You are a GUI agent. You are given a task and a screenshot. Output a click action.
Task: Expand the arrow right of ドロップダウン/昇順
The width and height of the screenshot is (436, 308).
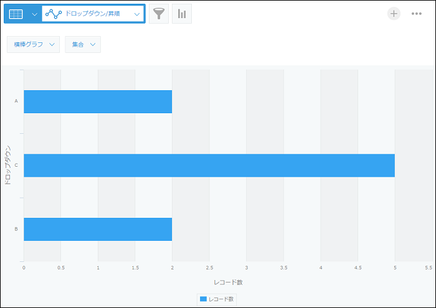[x=137, y=14]
